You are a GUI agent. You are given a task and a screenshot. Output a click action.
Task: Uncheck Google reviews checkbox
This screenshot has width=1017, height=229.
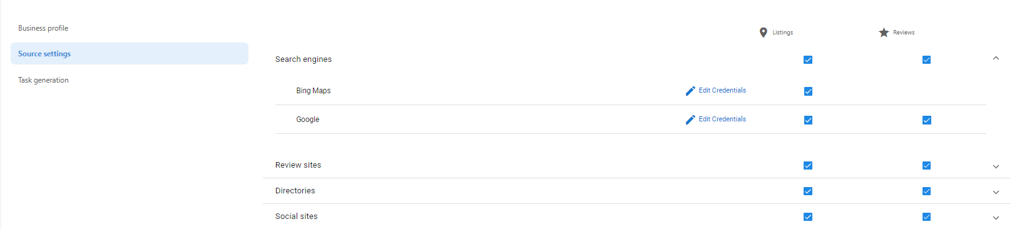927,120
